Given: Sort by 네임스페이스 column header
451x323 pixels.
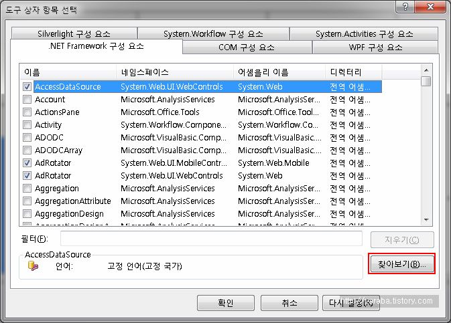Looking at the screenshot, I should click(175, 72).
